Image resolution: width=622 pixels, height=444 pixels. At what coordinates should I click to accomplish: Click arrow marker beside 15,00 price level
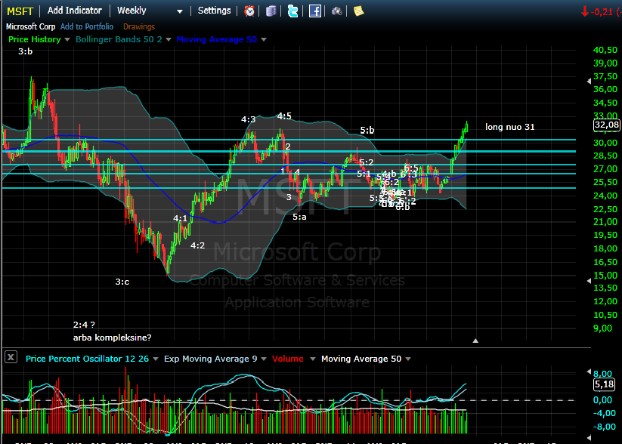pyautogui.click(x=589, y=281)
